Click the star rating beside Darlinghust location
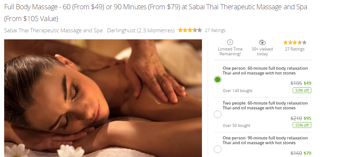This screenshot has height=157, width=356. point(190,30)
